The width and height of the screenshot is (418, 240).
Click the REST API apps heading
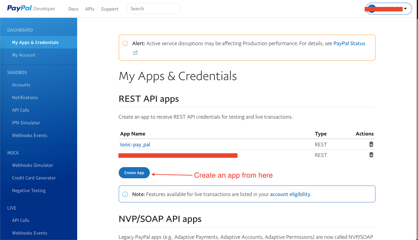(x=149, y=99)
